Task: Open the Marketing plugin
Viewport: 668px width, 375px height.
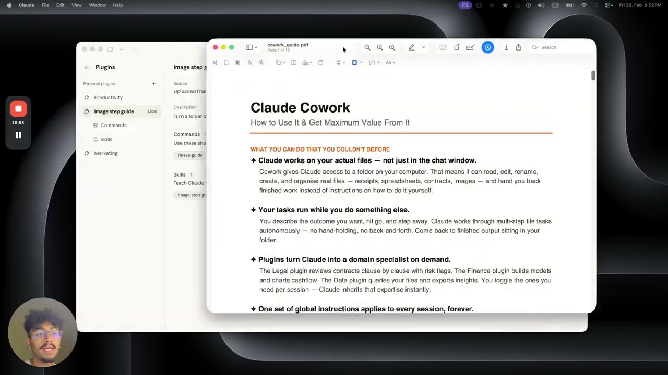Action: point(106,153)
